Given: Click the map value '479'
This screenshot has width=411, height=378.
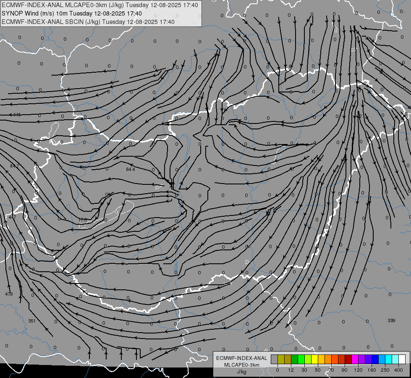Looking at the screenshot, I should (9, 294).
